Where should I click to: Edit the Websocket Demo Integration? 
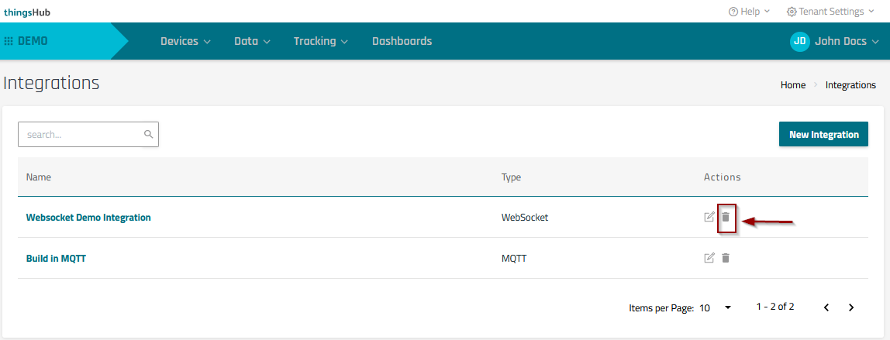(709, 218)
